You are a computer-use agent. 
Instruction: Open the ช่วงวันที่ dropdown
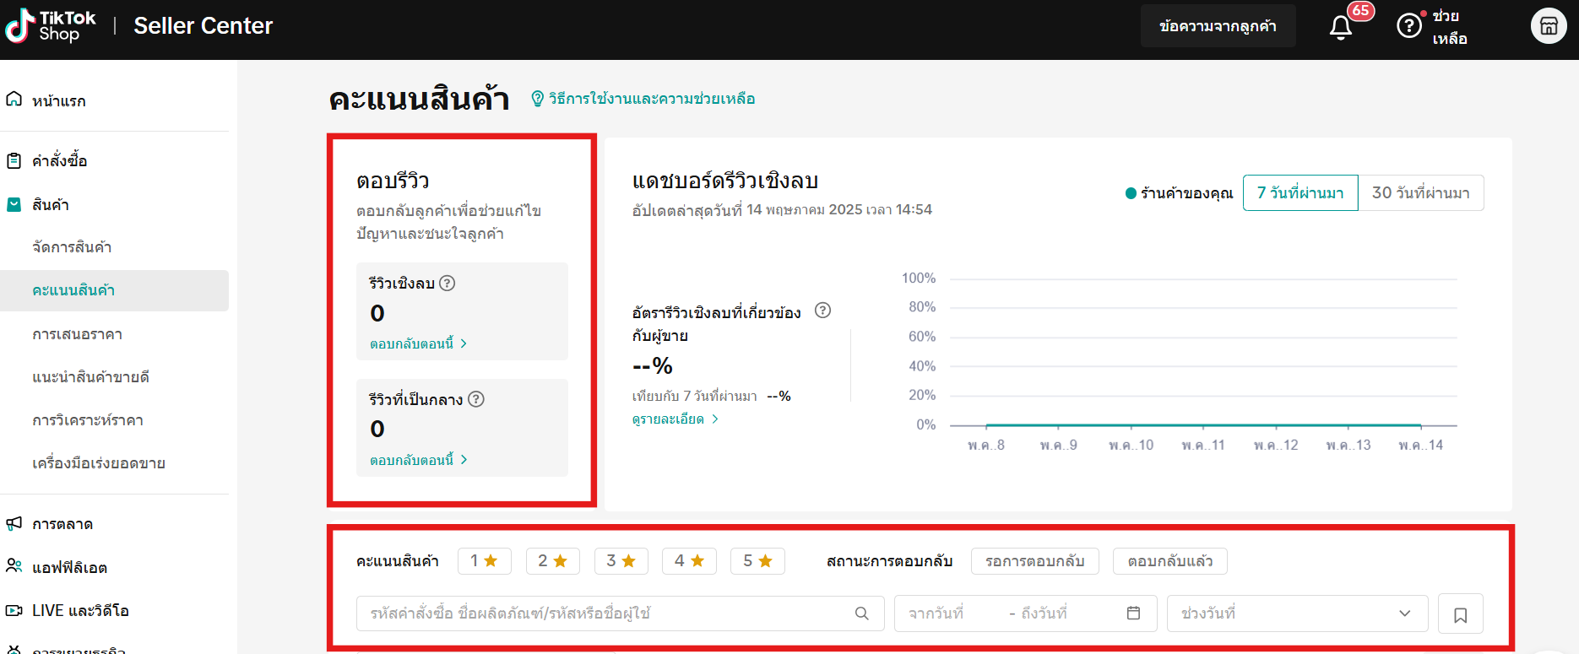tap(1297, 613)
